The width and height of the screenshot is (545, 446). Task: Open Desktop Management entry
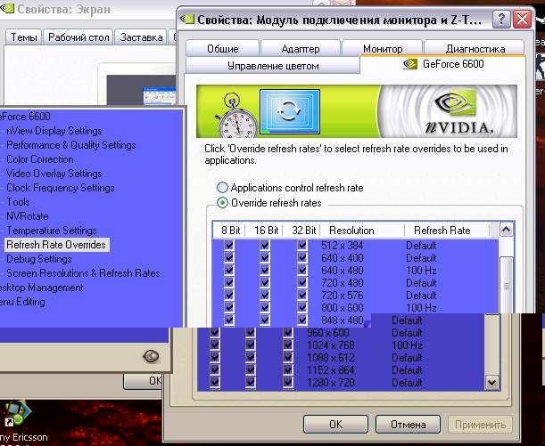[41, 288]
